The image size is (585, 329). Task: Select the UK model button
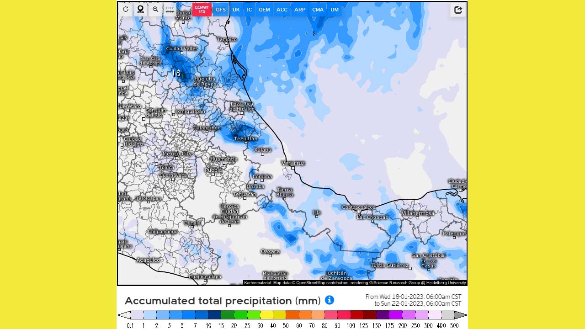[236, 10]
